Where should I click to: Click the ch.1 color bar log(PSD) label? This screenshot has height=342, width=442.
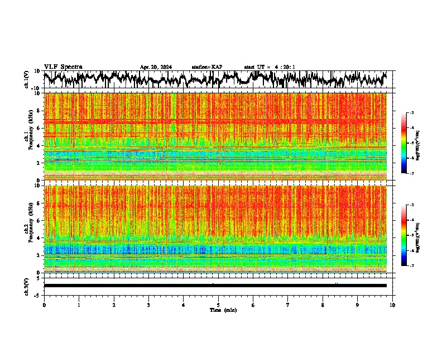418,145
